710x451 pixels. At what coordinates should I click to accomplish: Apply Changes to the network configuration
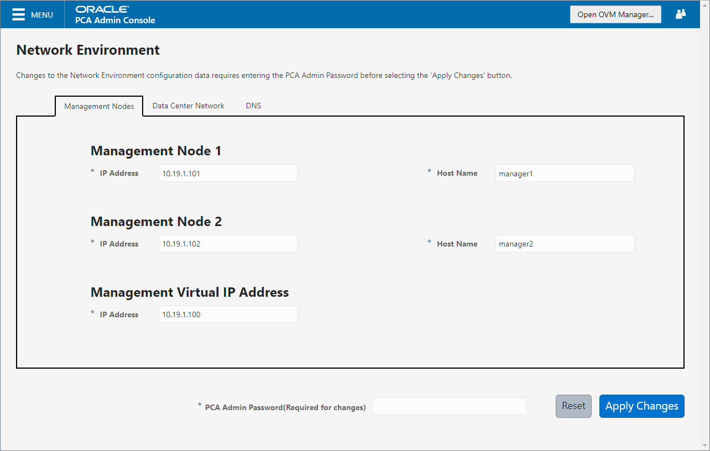click(641, 406)
